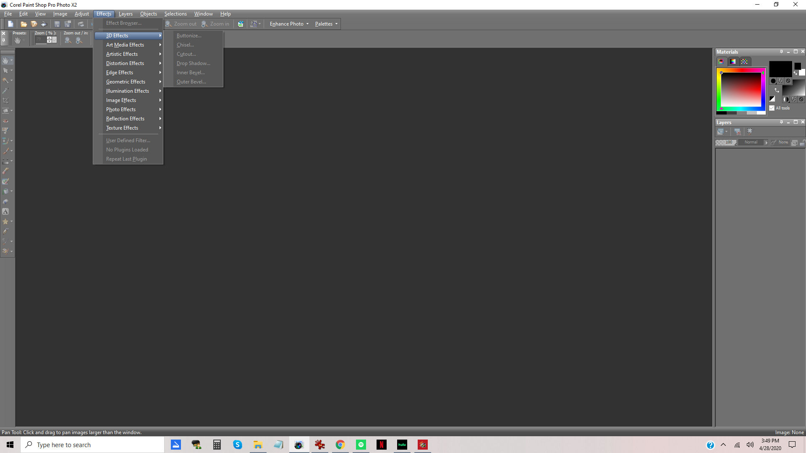Image resolution: width=806 pixels, height=453 pixels.
Task: Select the Clone Brush tool
Action: click(5, 141)
